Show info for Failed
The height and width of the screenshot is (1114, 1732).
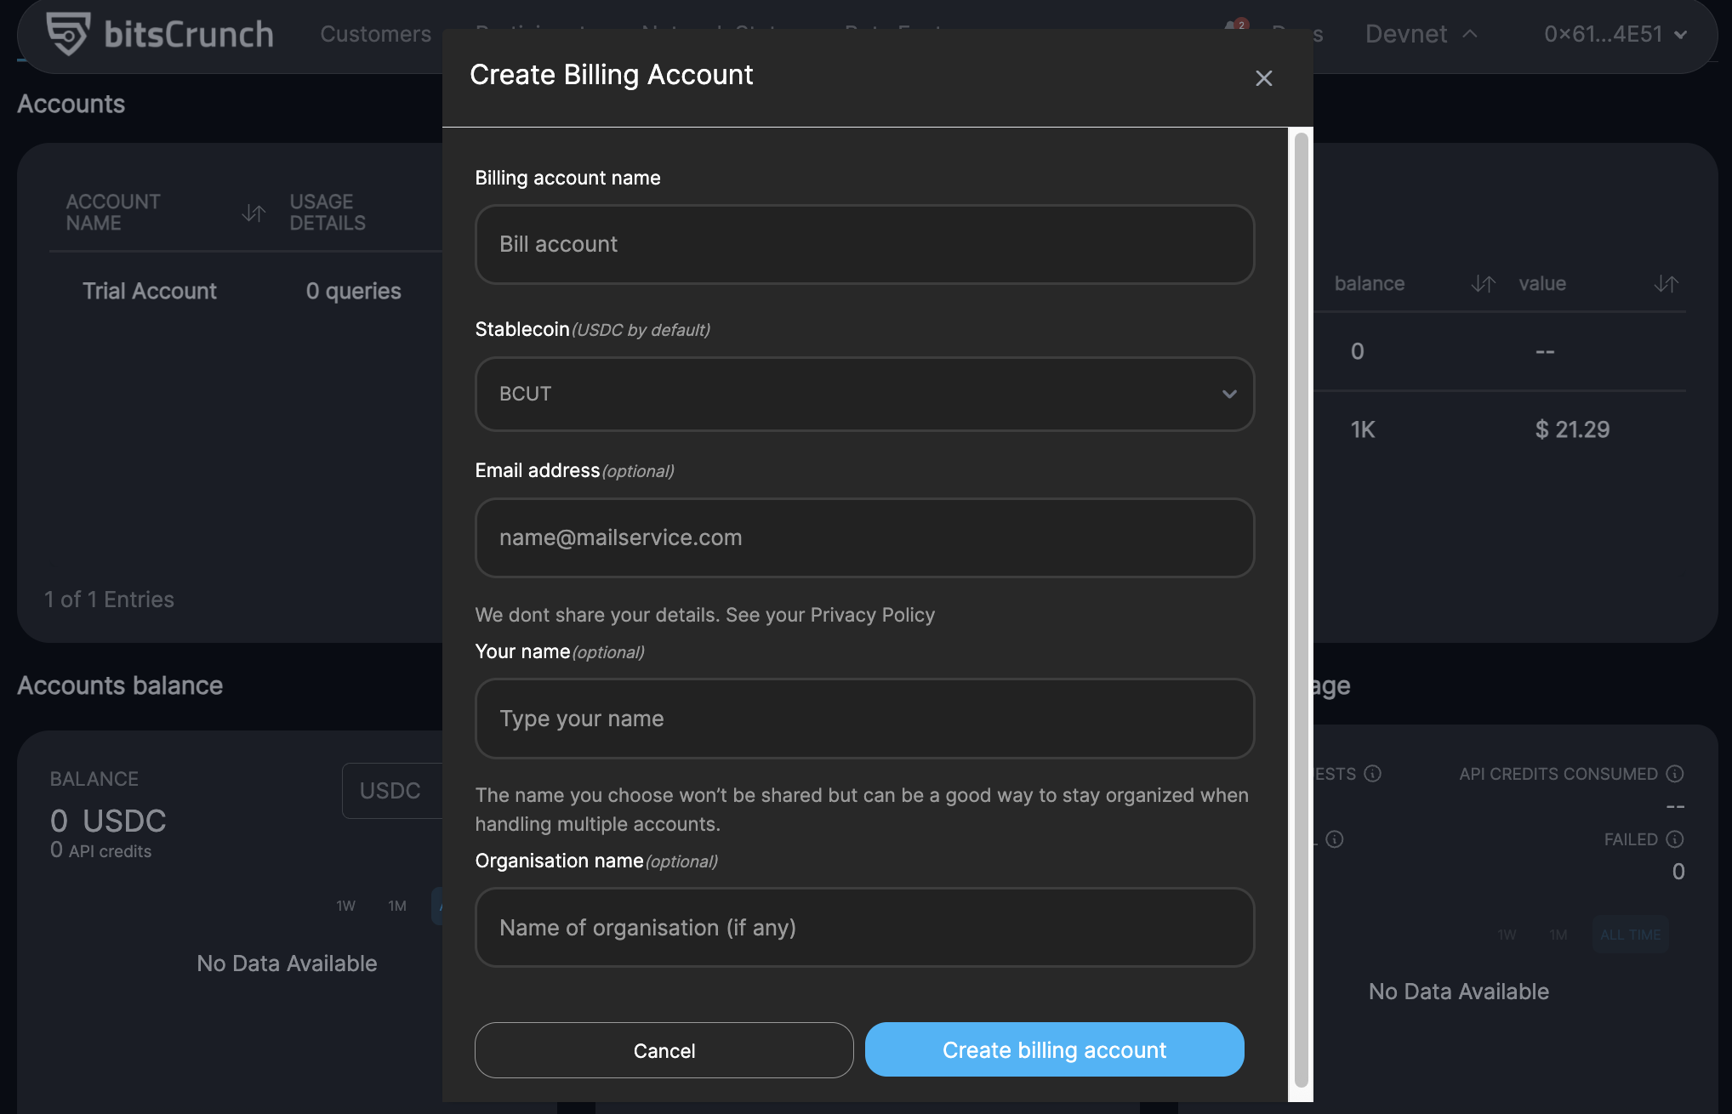click(x=1675, y=839)
